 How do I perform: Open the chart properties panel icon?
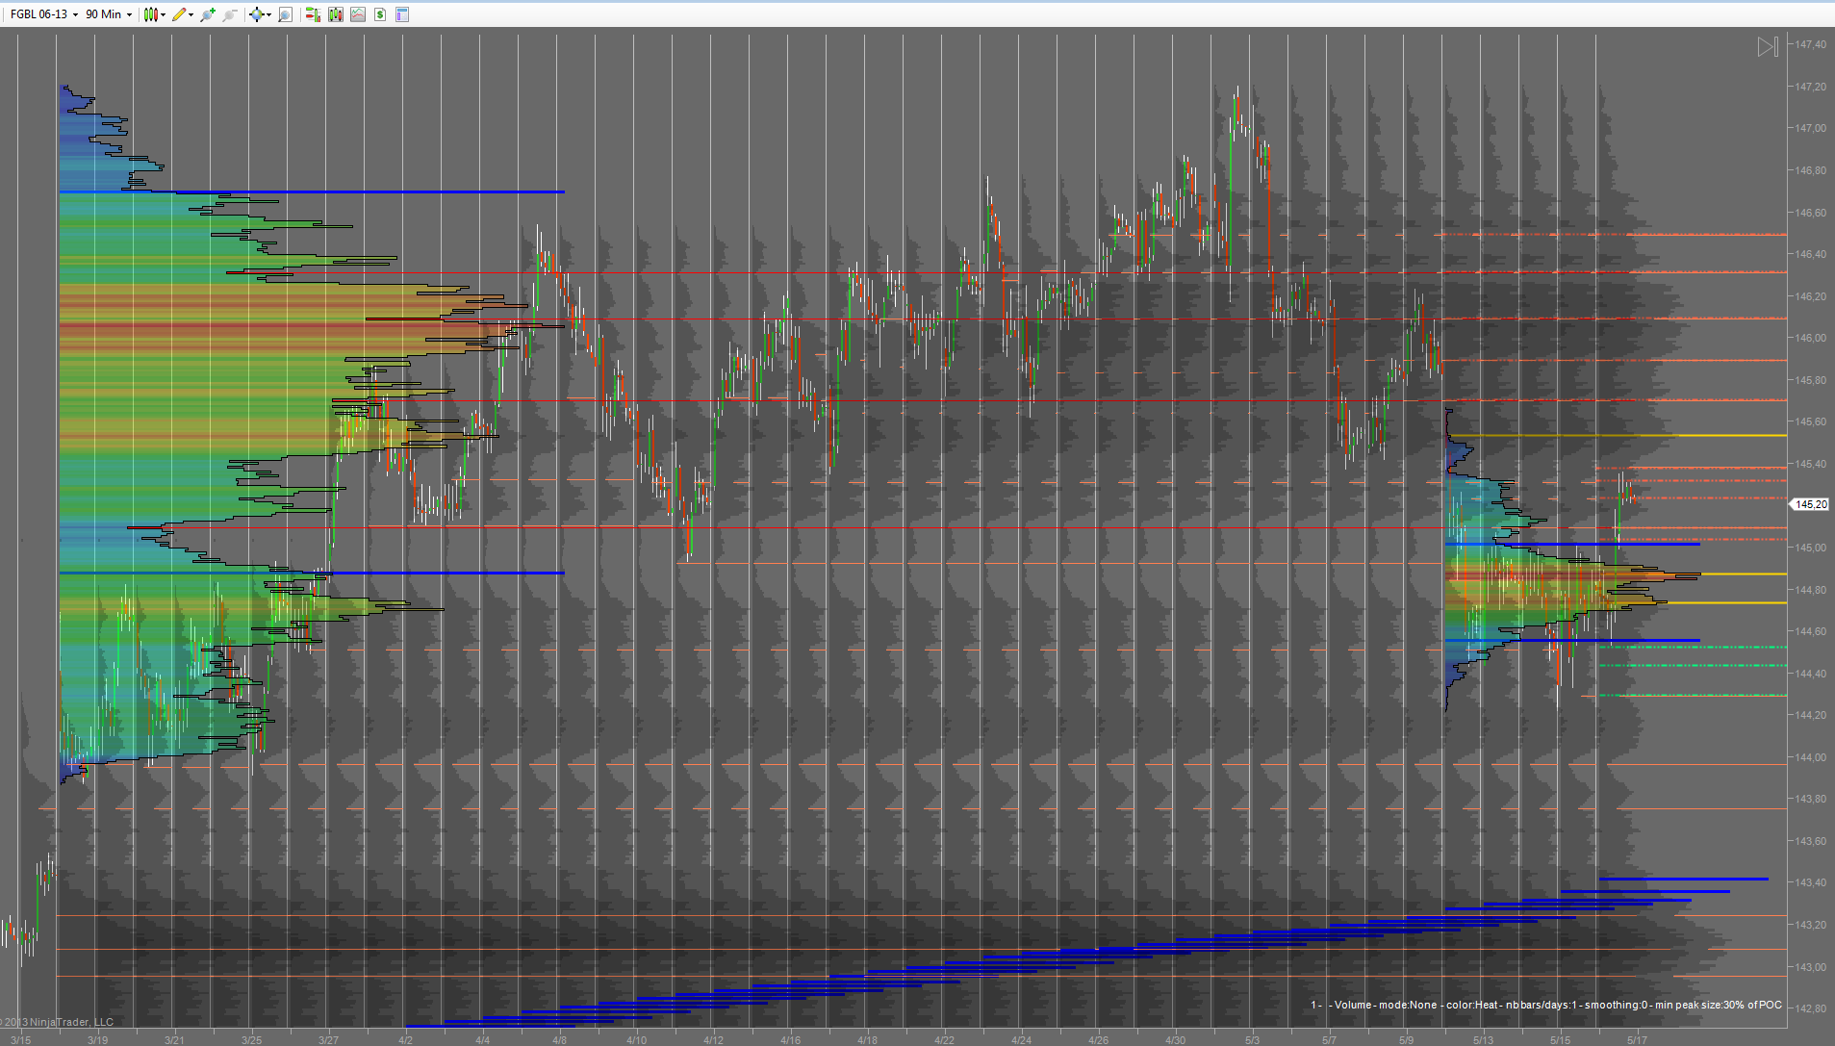(x=402, y=14)
